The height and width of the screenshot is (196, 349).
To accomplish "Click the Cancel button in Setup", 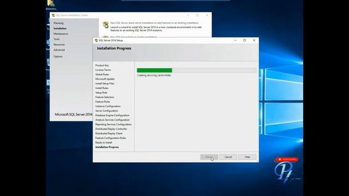I will [228, 157].
